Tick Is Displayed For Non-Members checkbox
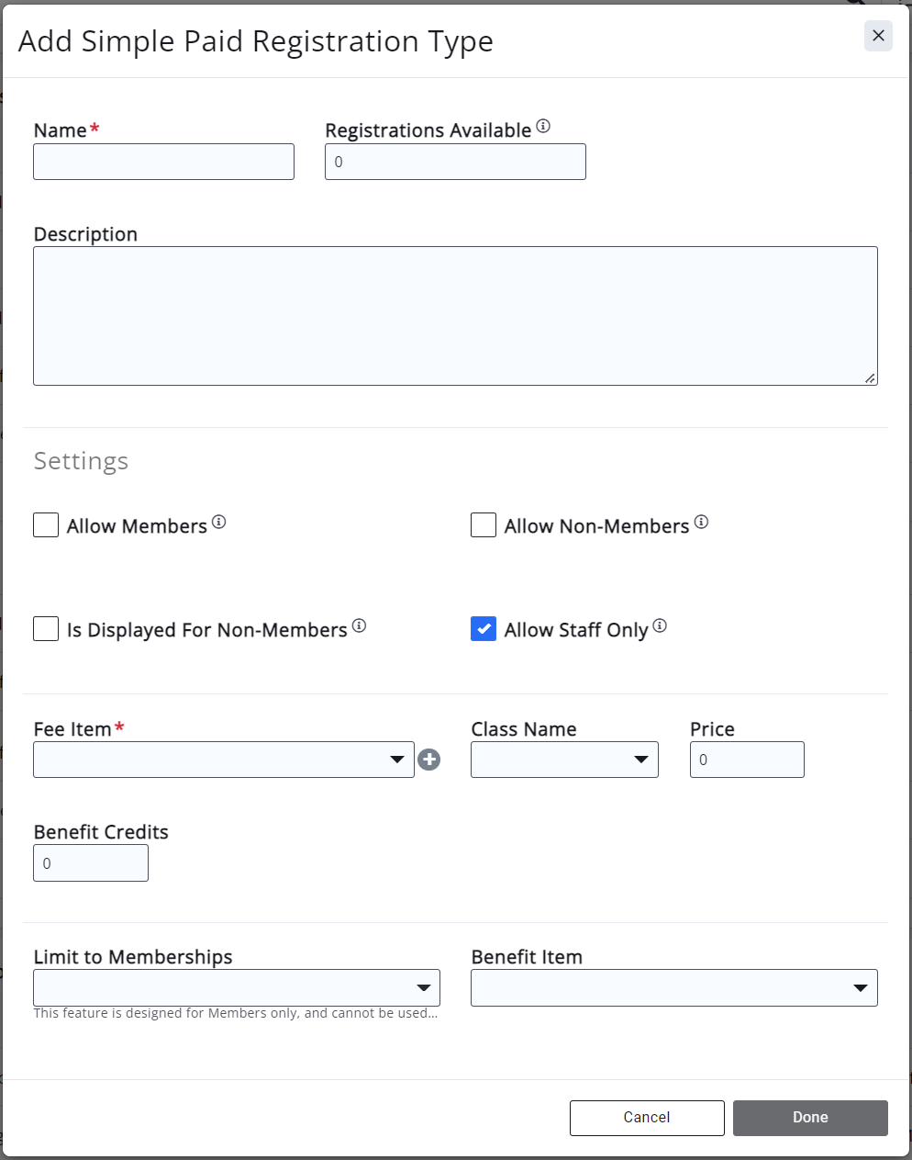 tap(46, 629)
